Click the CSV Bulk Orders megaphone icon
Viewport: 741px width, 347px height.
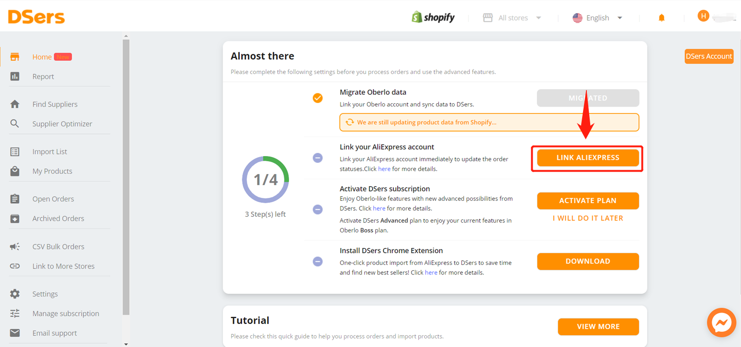pyautogui.click(x=15, y=247)
